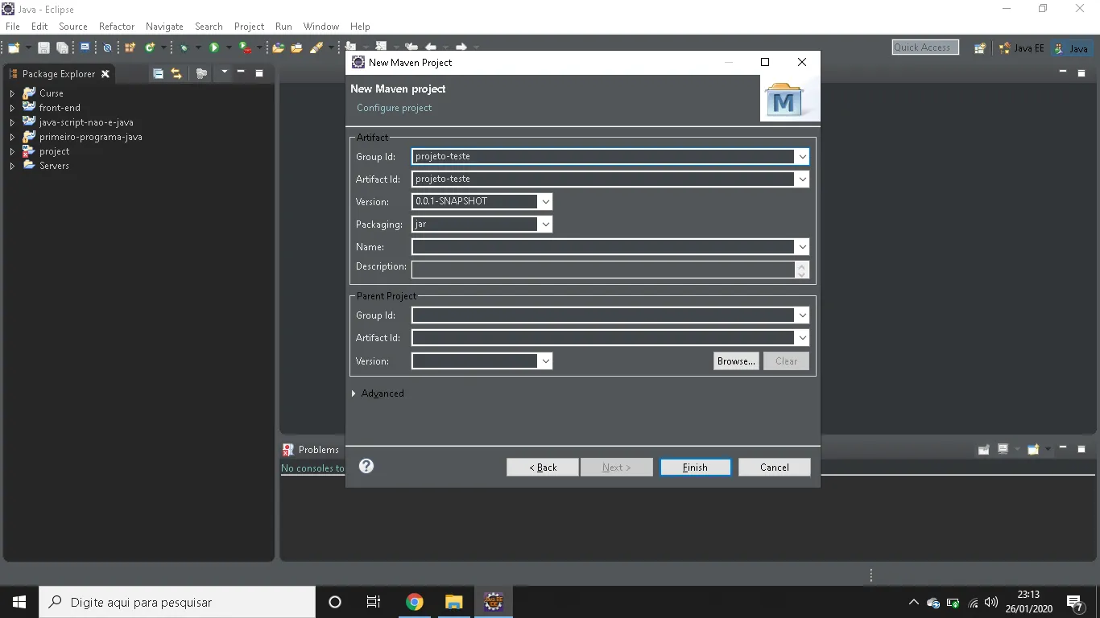Select the java-script-nao-e-java project
The width and height of the screenshot is (1100, 618).
point(86,122)
